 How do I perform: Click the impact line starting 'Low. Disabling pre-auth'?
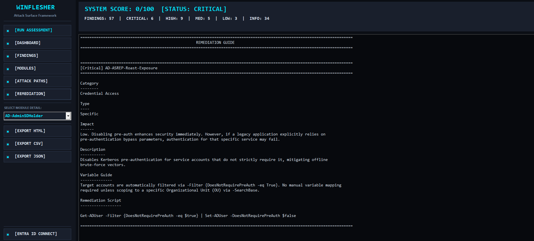tap(203, 134)
